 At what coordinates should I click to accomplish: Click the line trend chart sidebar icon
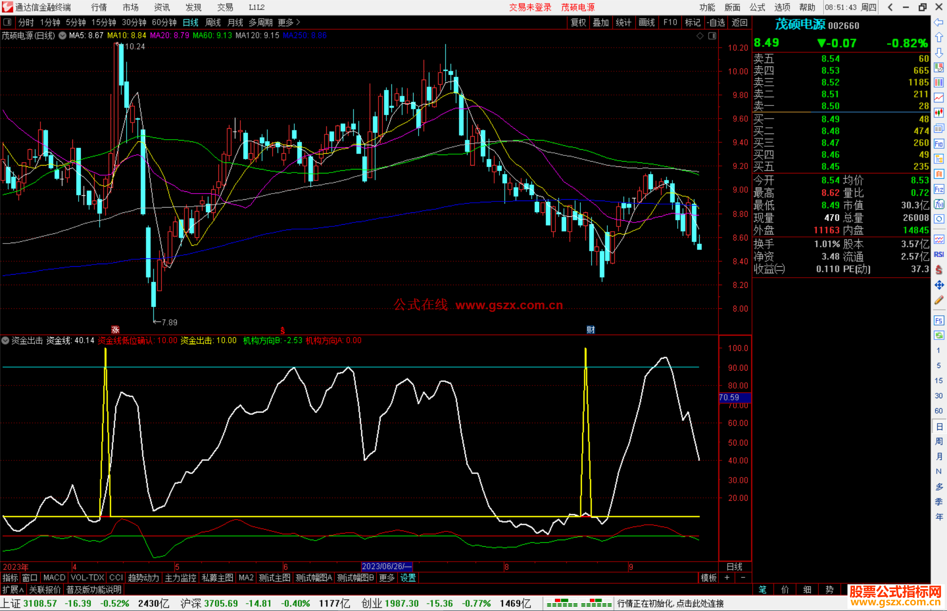pyautogui.click(x=939, y=98)
